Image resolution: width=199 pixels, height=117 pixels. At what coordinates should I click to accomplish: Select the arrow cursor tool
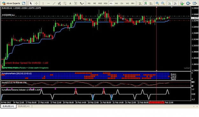31,3
